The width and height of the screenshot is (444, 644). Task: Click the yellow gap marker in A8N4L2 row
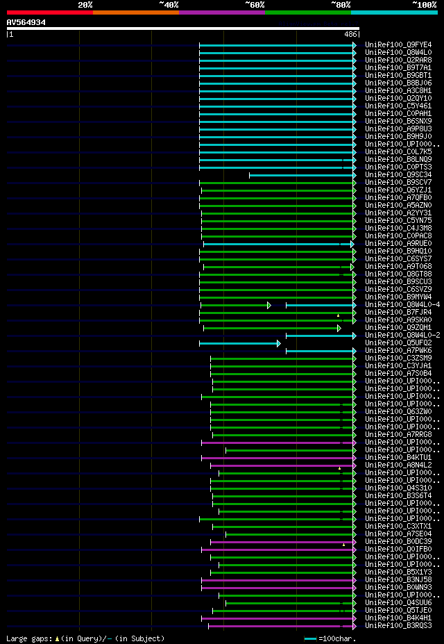pos(339,468)
